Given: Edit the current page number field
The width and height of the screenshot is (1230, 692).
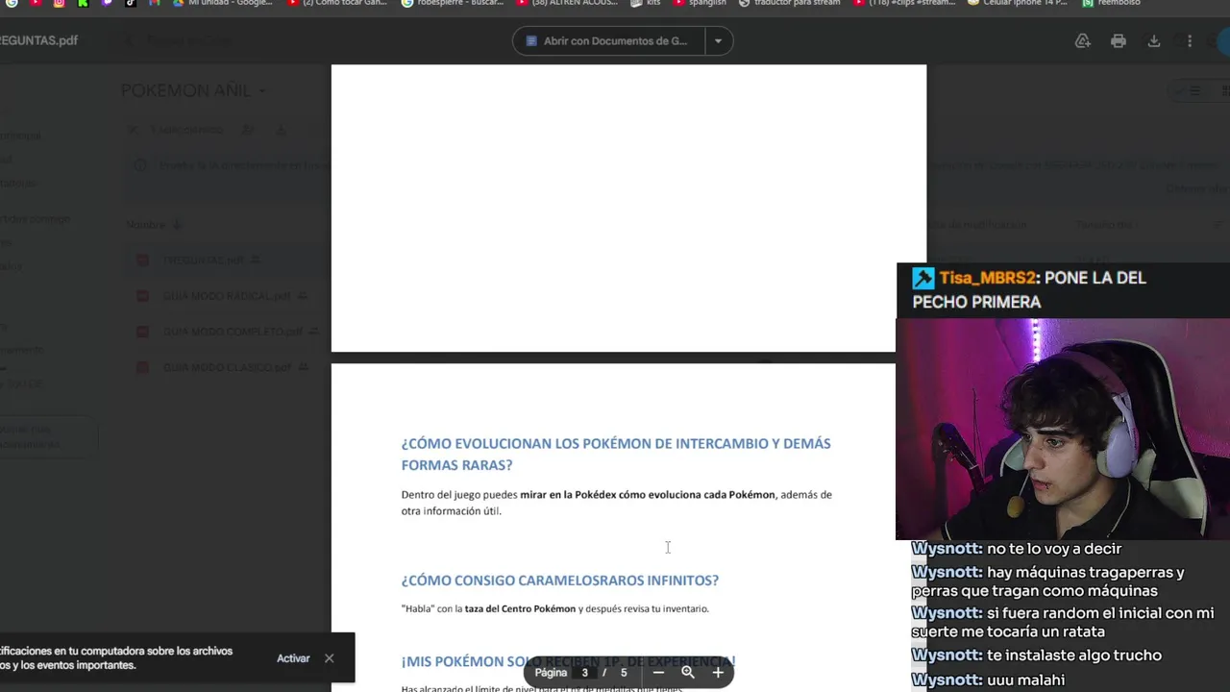Looking at the screenshot, I should pos(584,673).
